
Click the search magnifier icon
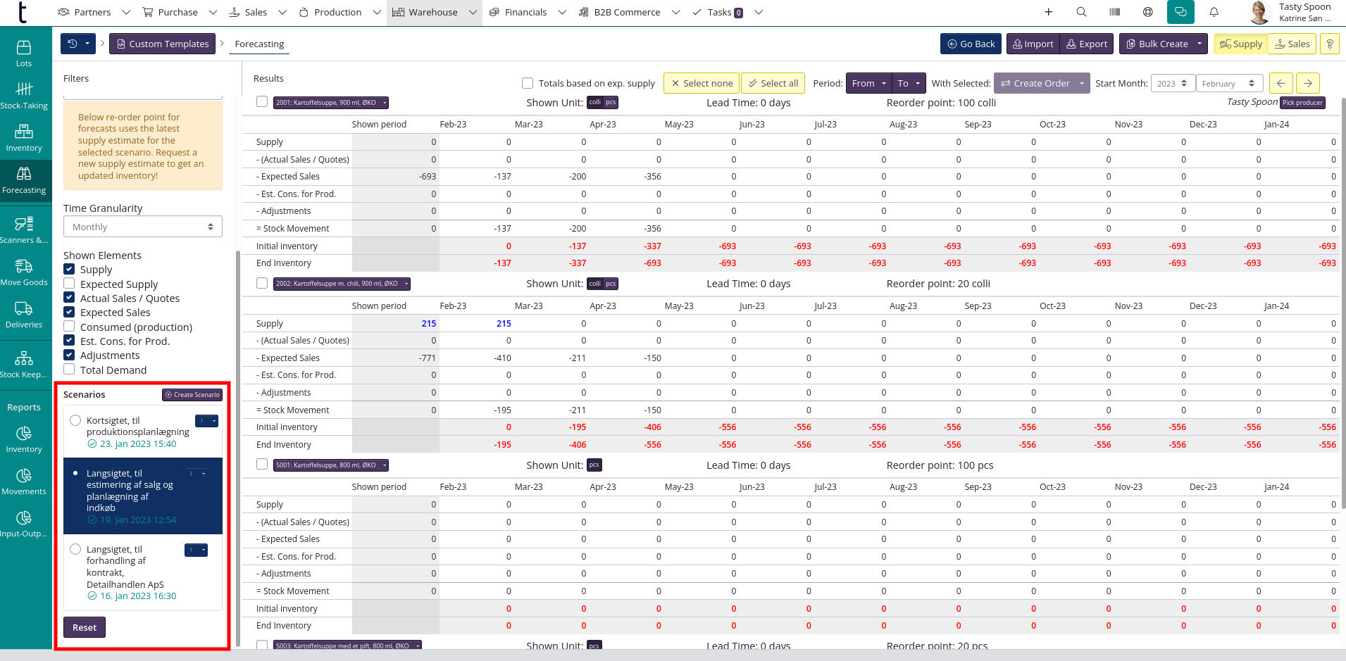click(1081, 12)
